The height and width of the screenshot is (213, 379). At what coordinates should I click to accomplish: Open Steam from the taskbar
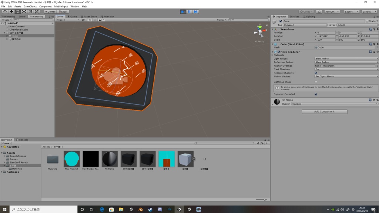click(x=150, y=209)
